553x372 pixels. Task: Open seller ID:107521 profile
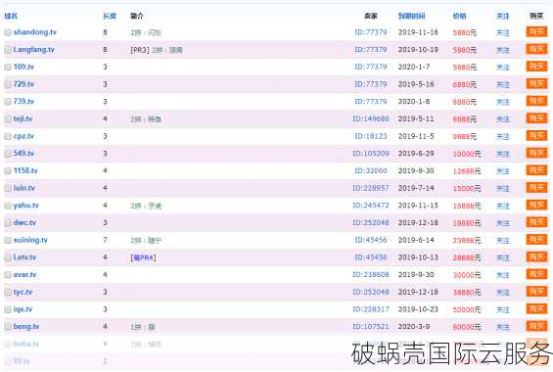coord(371,327)
